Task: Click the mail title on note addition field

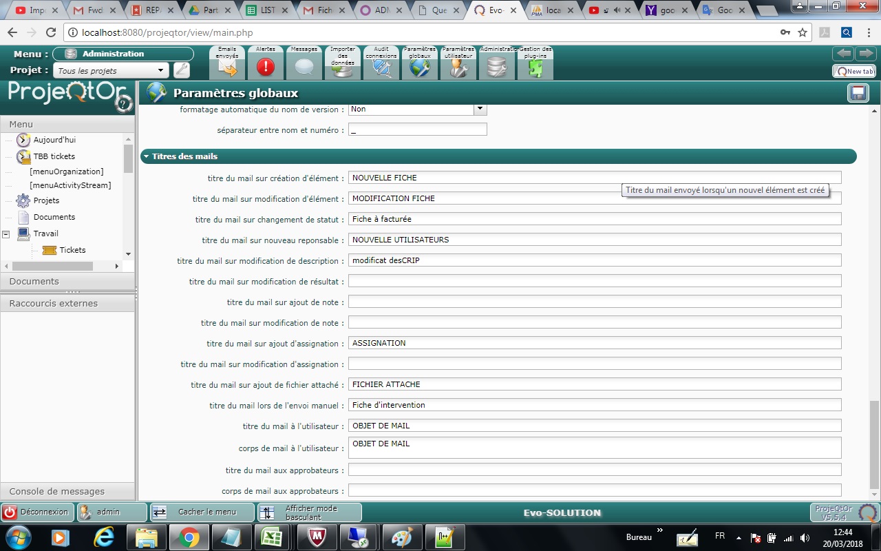Action: click(x=594, y=302)
